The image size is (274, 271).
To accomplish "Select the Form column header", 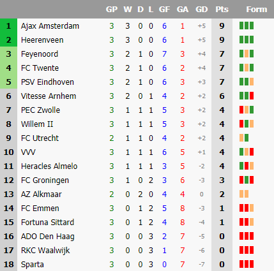I will (257, 10).
